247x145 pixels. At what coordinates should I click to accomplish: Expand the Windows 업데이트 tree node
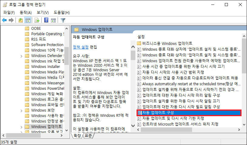(x=22, y=127)
